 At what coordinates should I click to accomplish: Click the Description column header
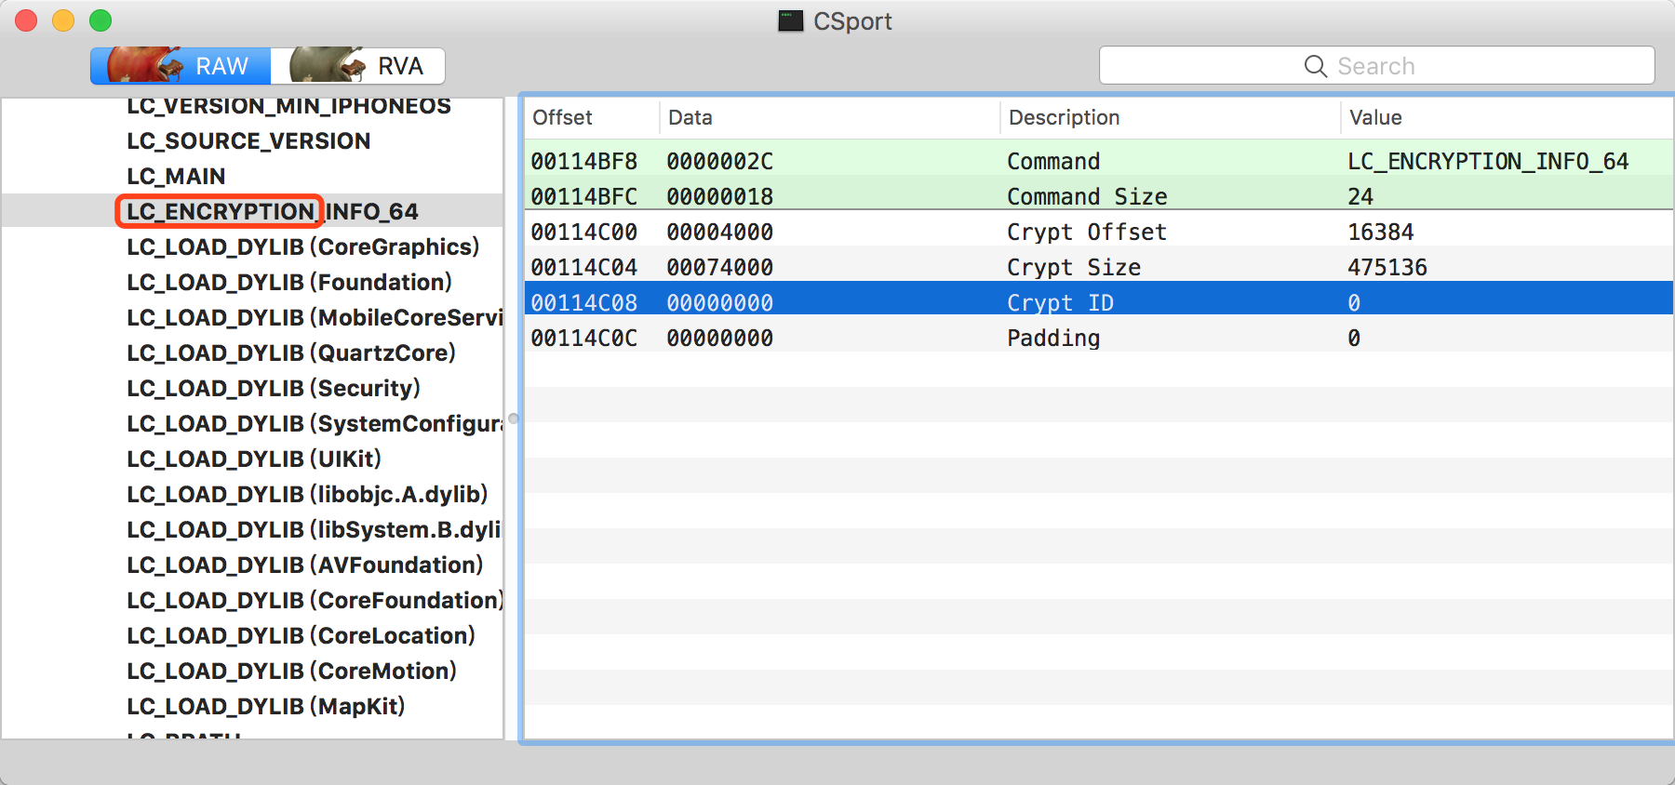[x=1064, y=118]
